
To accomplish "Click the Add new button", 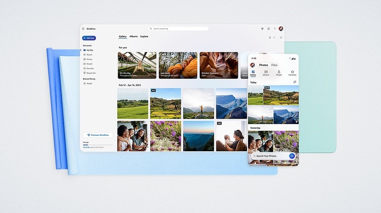I will pos(89,38).
